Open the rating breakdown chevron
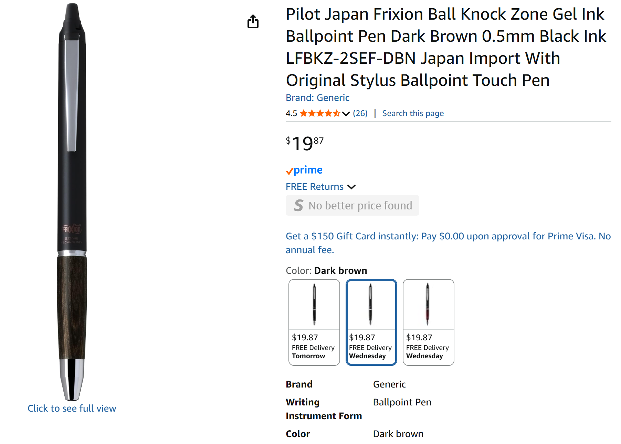This screenshot has height=444, width=621. pos(346,114)
